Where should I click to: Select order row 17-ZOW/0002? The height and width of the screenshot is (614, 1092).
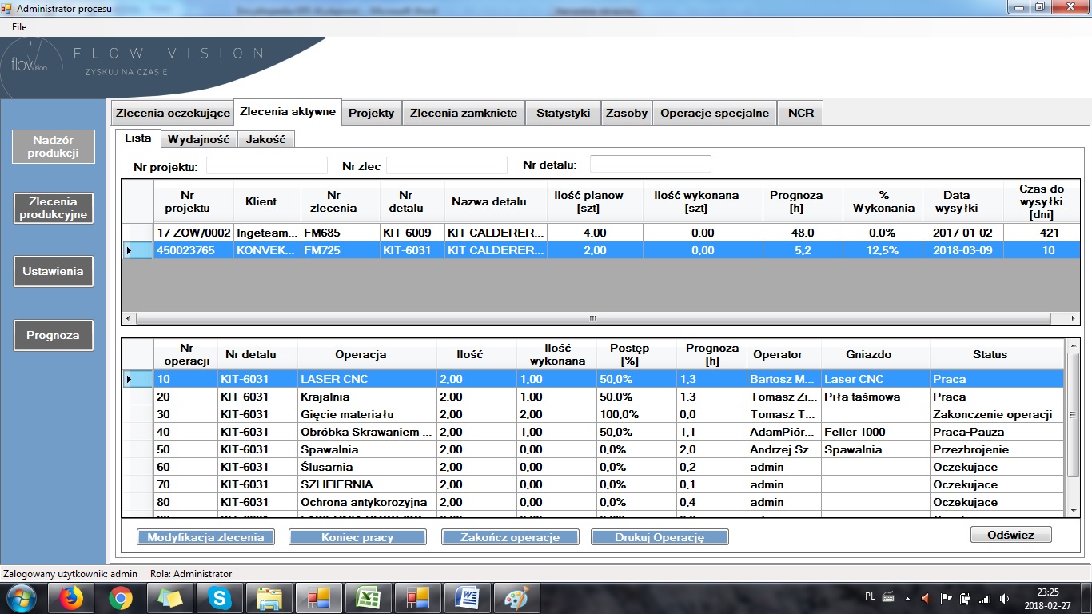(600, 233)
